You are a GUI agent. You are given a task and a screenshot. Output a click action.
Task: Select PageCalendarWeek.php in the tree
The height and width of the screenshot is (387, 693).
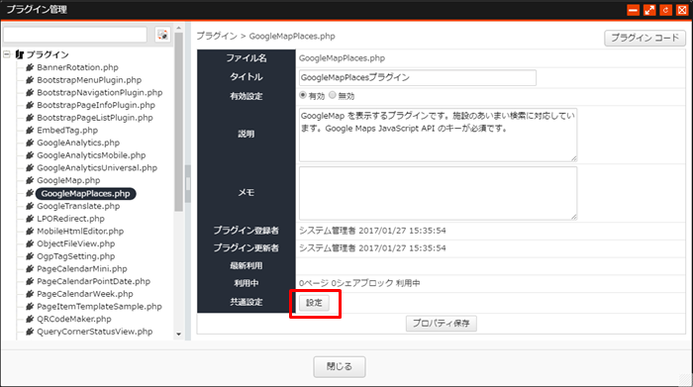pos(85,294)
